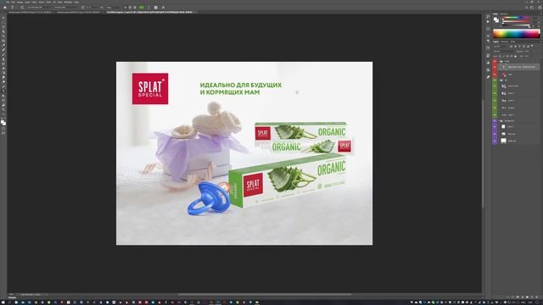Image resolution: width=543 pixels, height=305 pixels.
Task: Open the font family dropdown
Action: click(39, 8)
